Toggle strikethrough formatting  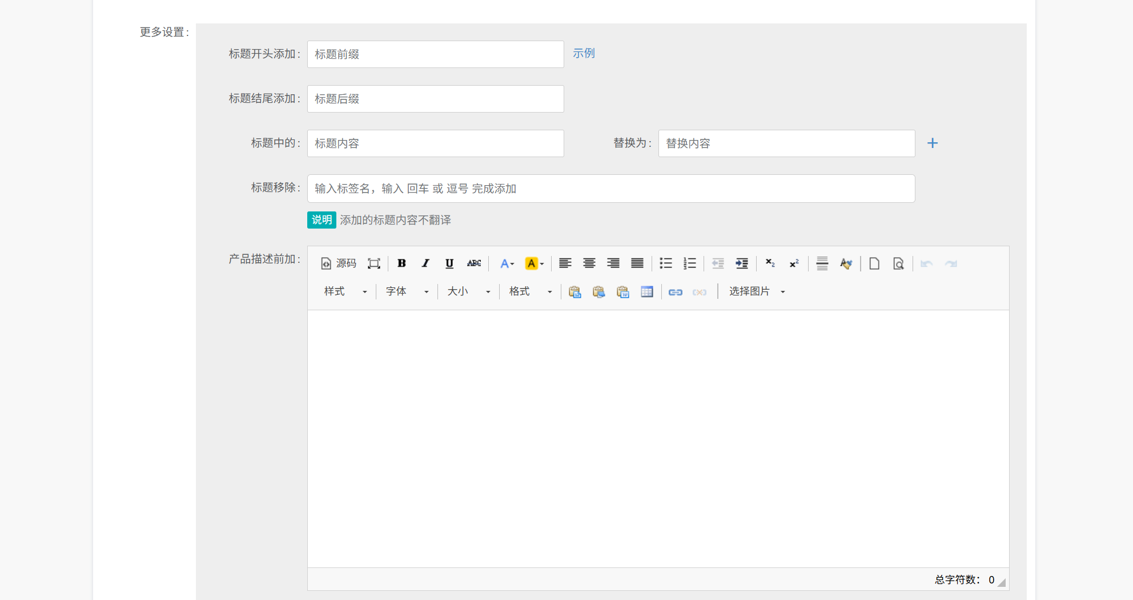474,263
